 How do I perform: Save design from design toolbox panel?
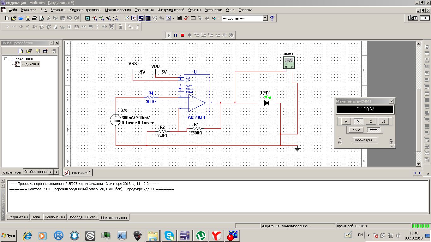tap(37, 51)
